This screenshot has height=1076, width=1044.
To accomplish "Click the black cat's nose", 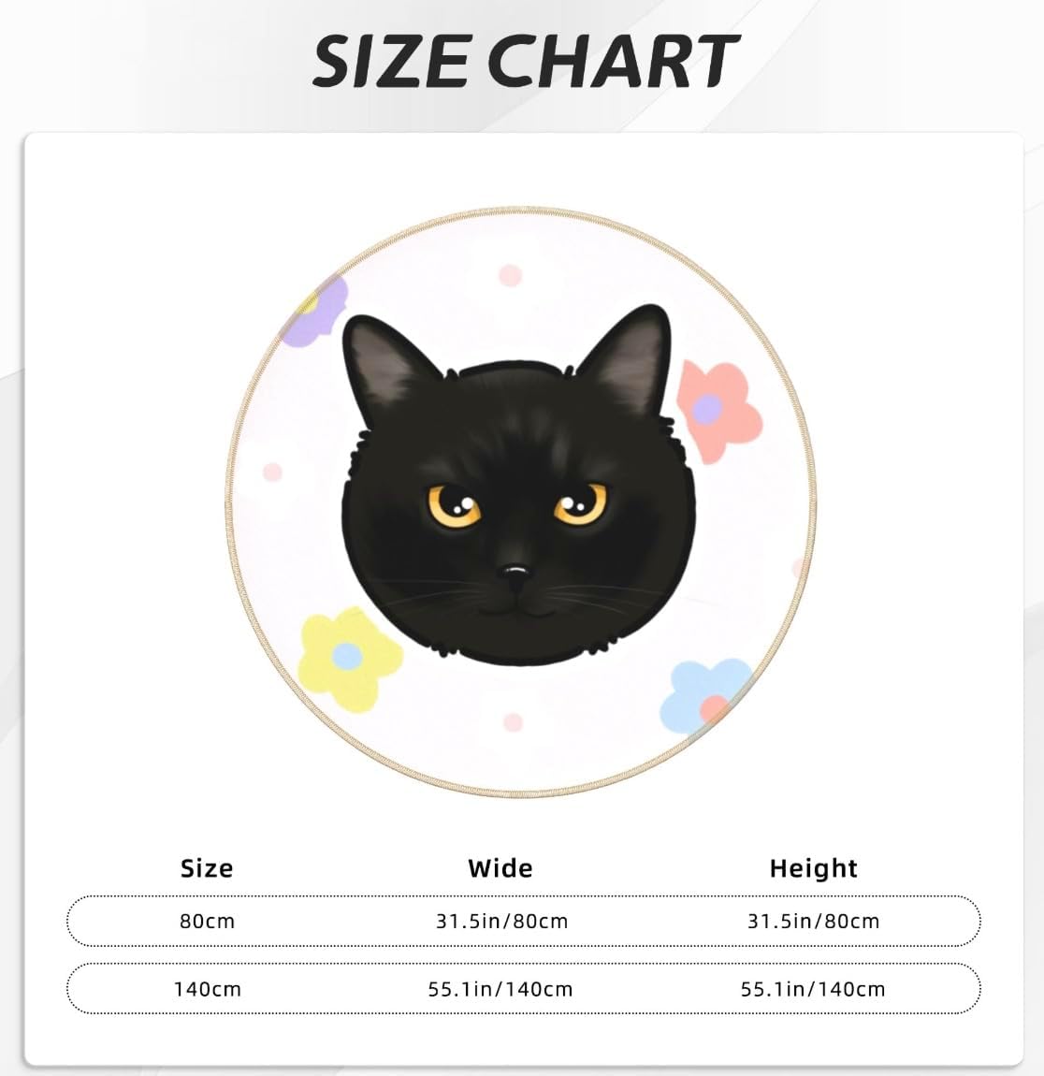I will [514, 570].
